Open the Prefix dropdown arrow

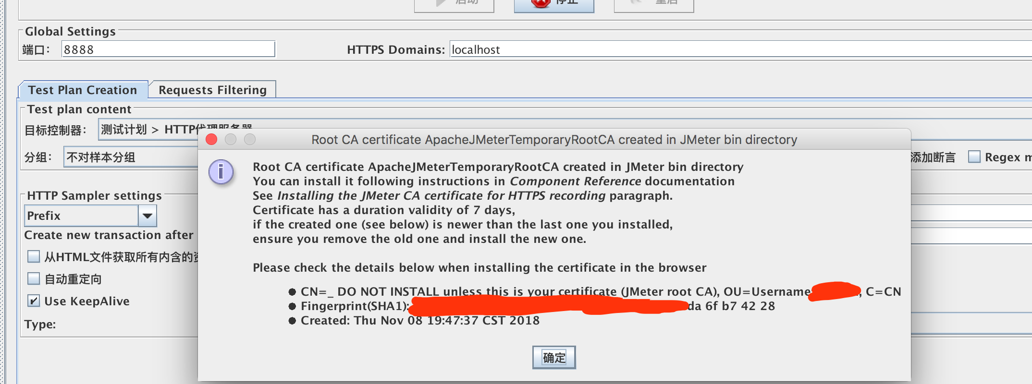tap(147, 216)
